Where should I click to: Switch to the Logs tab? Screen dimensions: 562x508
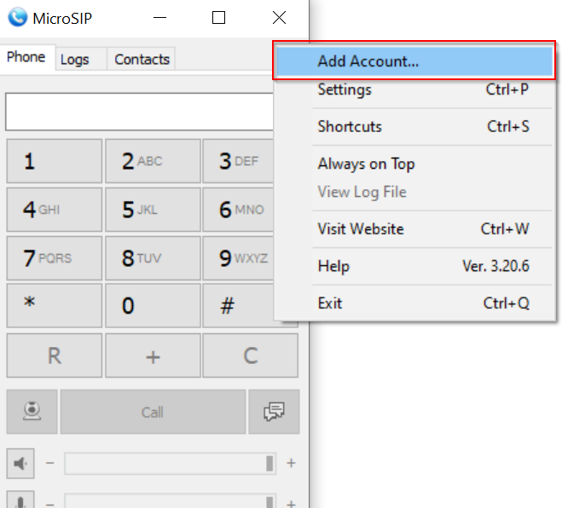coord(81,59)
